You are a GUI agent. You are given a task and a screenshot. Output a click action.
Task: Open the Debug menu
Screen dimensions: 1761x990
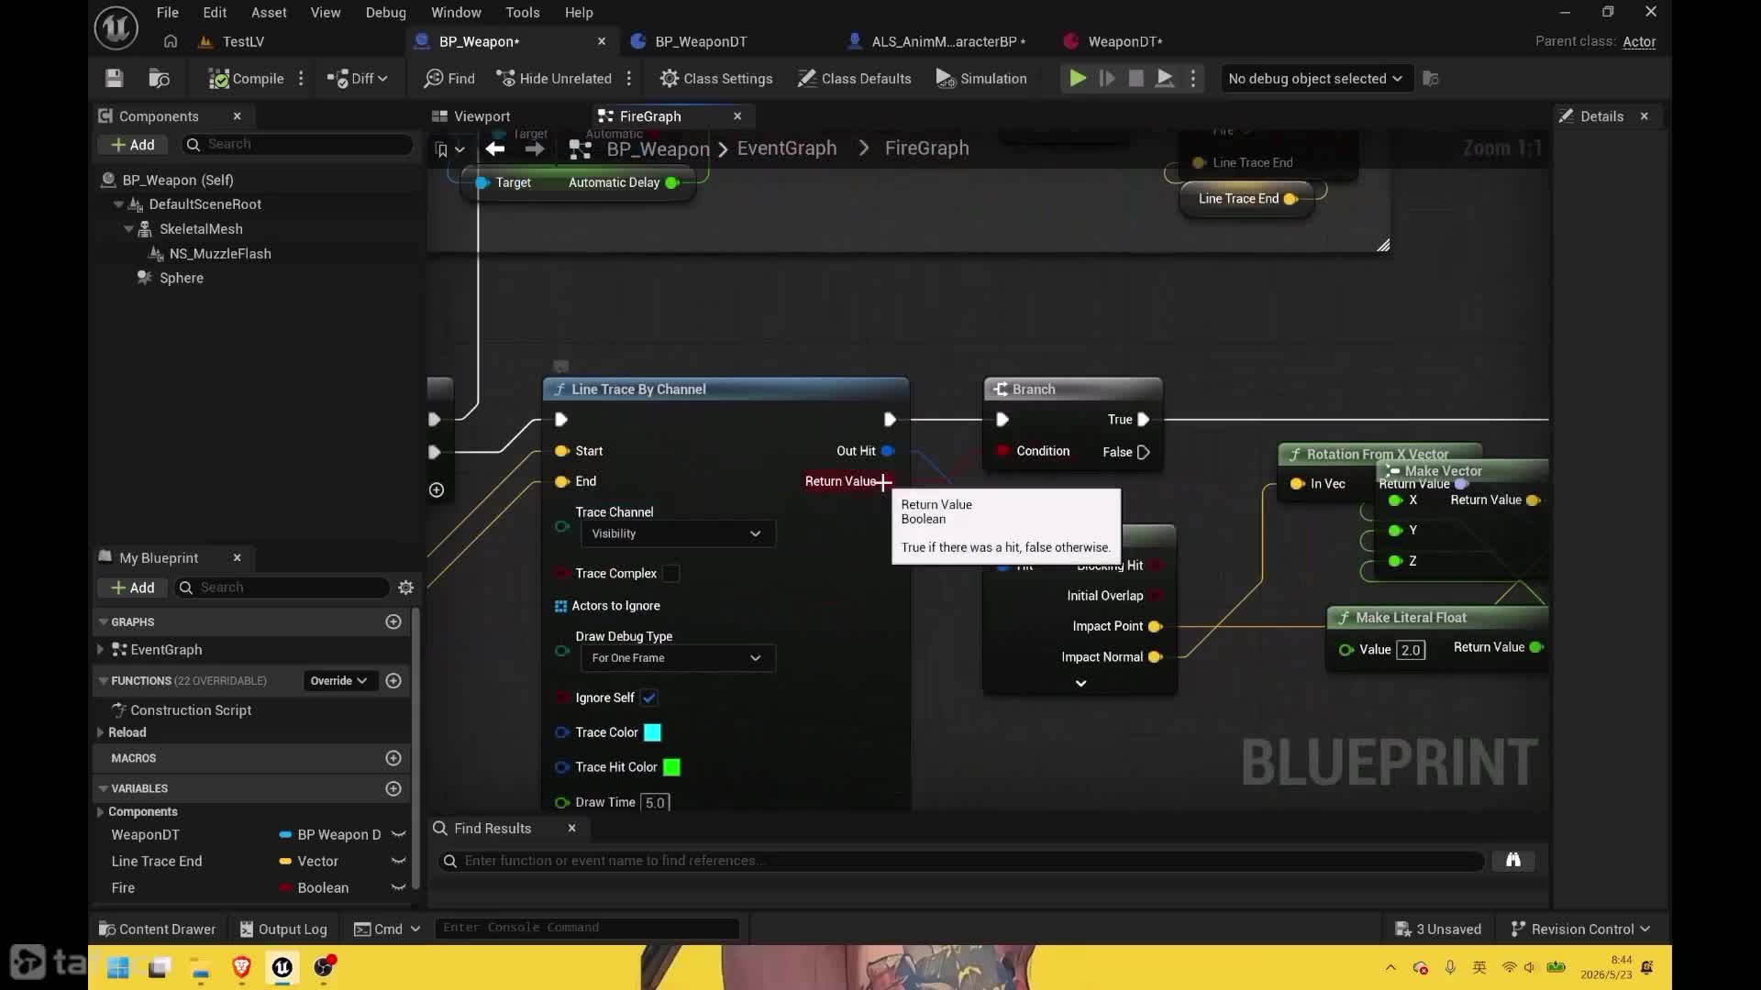(385, 13)
